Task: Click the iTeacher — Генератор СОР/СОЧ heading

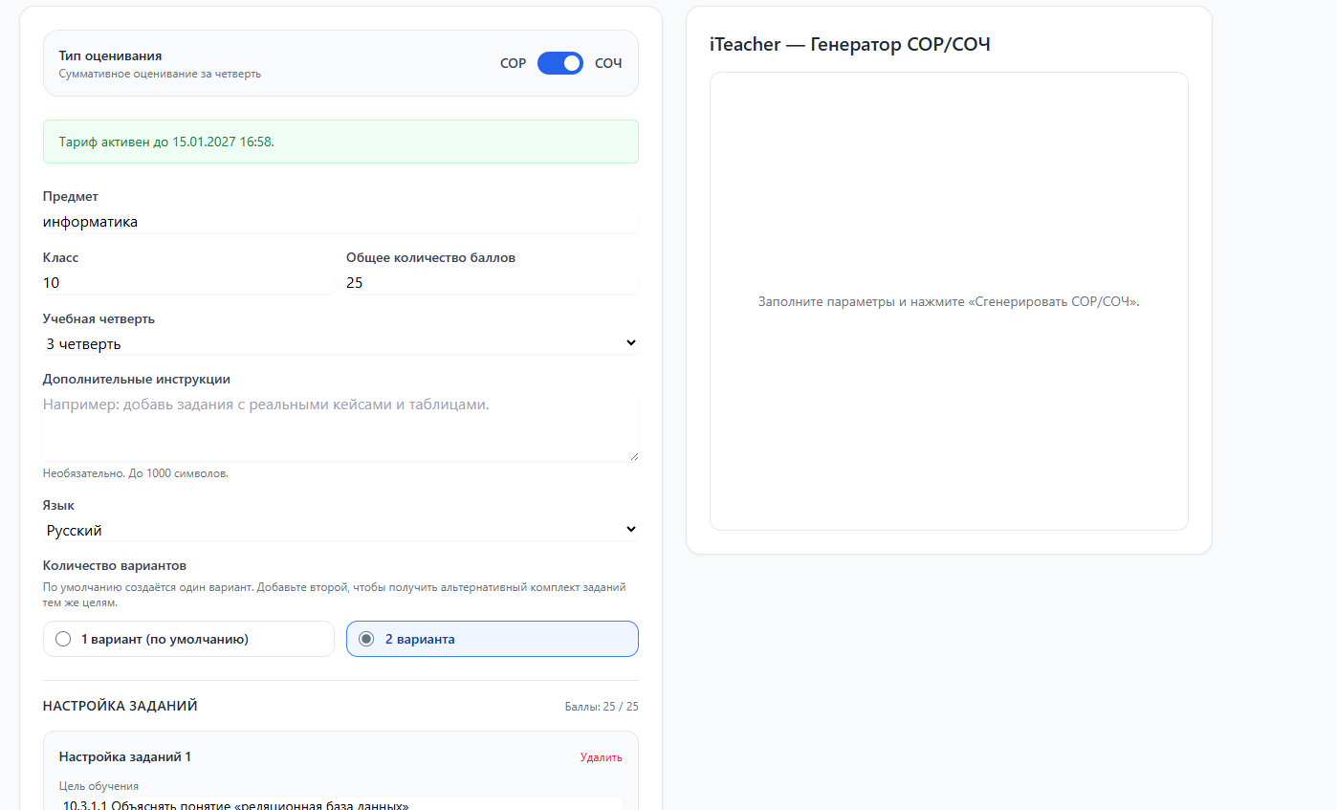Action: [849, 44]
